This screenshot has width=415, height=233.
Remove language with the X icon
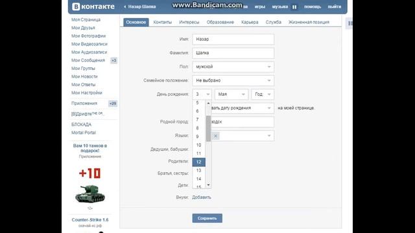tap(216, 136)
